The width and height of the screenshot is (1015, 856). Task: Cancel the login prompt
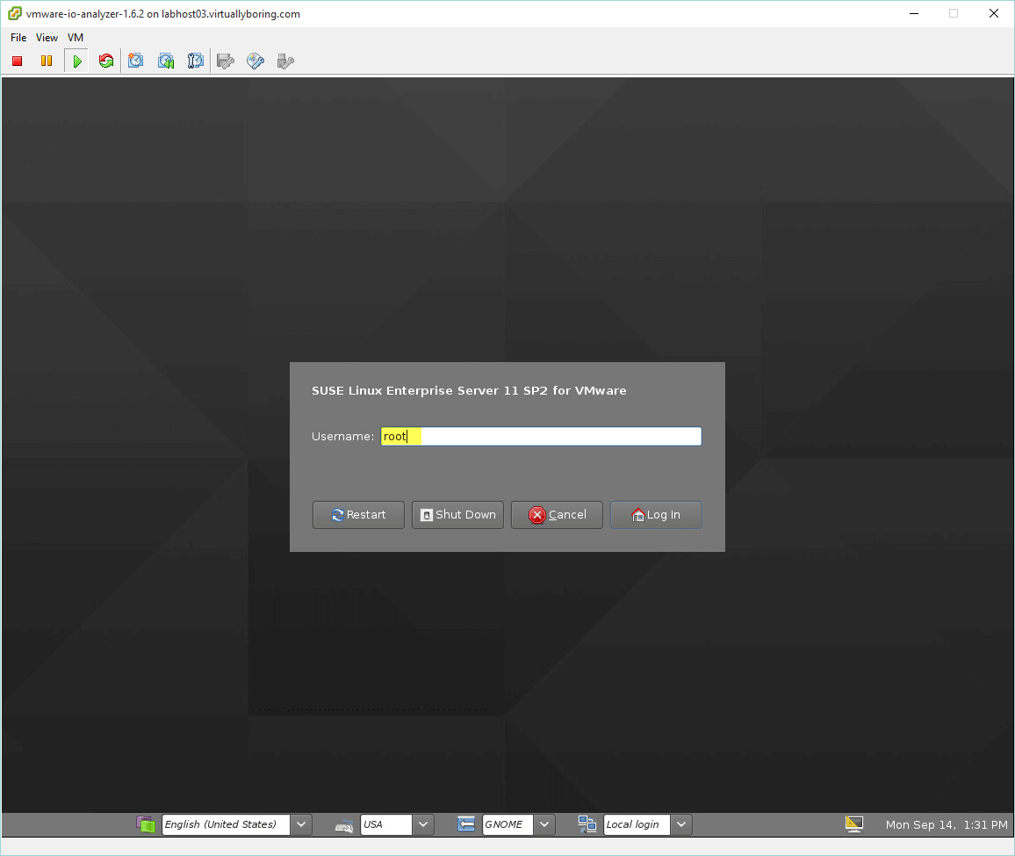557,514
